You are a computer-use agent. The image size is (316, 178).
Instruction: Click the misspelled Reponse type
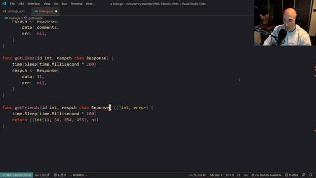(x=100, y=108)
